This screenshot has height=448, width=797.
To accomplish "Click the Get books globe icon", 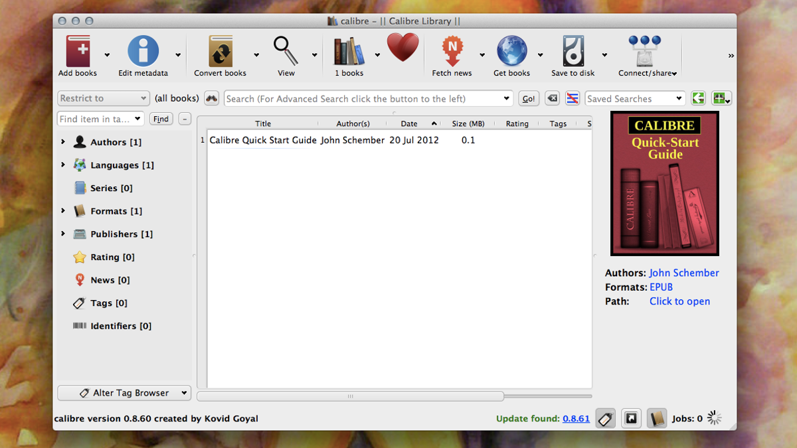I will click(x=511, y=52).
